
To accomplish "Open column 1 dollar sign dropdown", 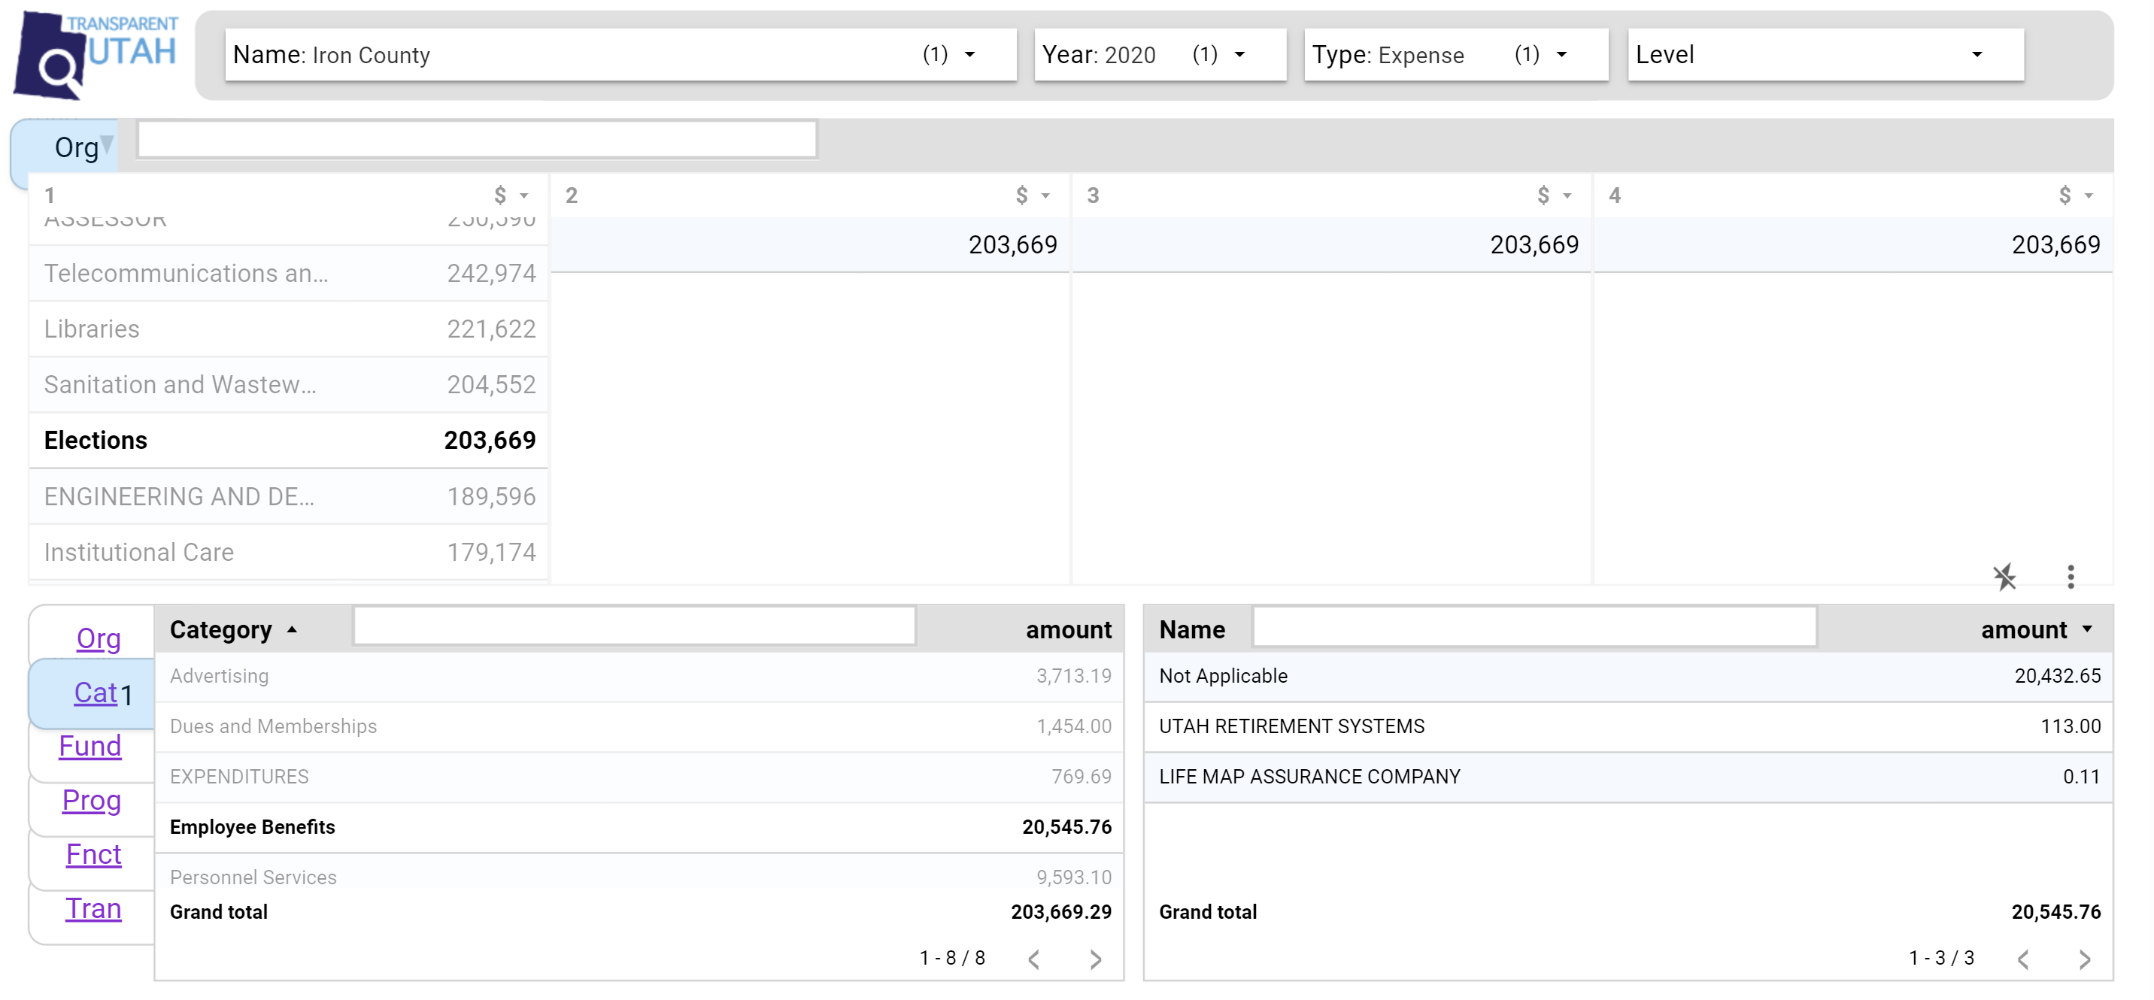I will [511, 195].
